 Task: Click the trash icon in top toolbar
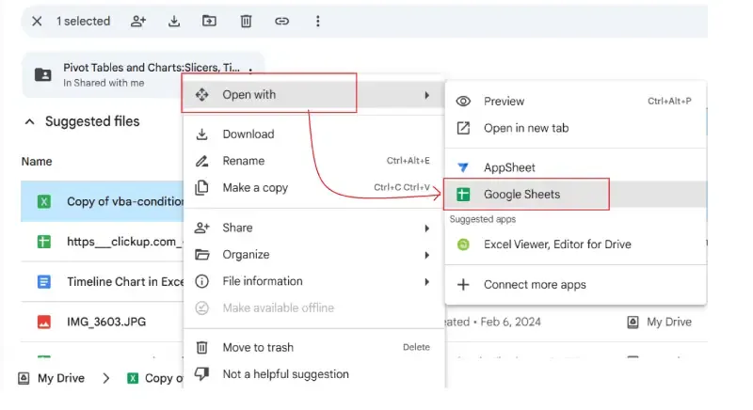click(x=246, y=21)
